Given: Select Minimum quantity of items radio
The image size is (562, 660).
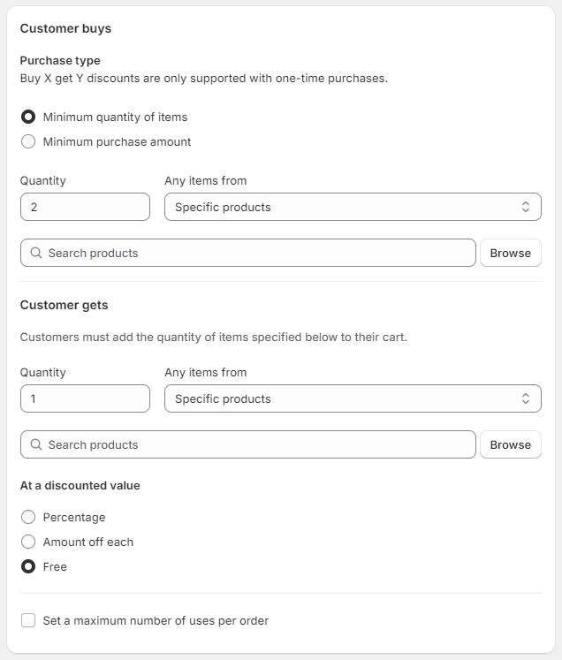Looking at the screenshot, I should pyautogui.click(x=28, y=117).
